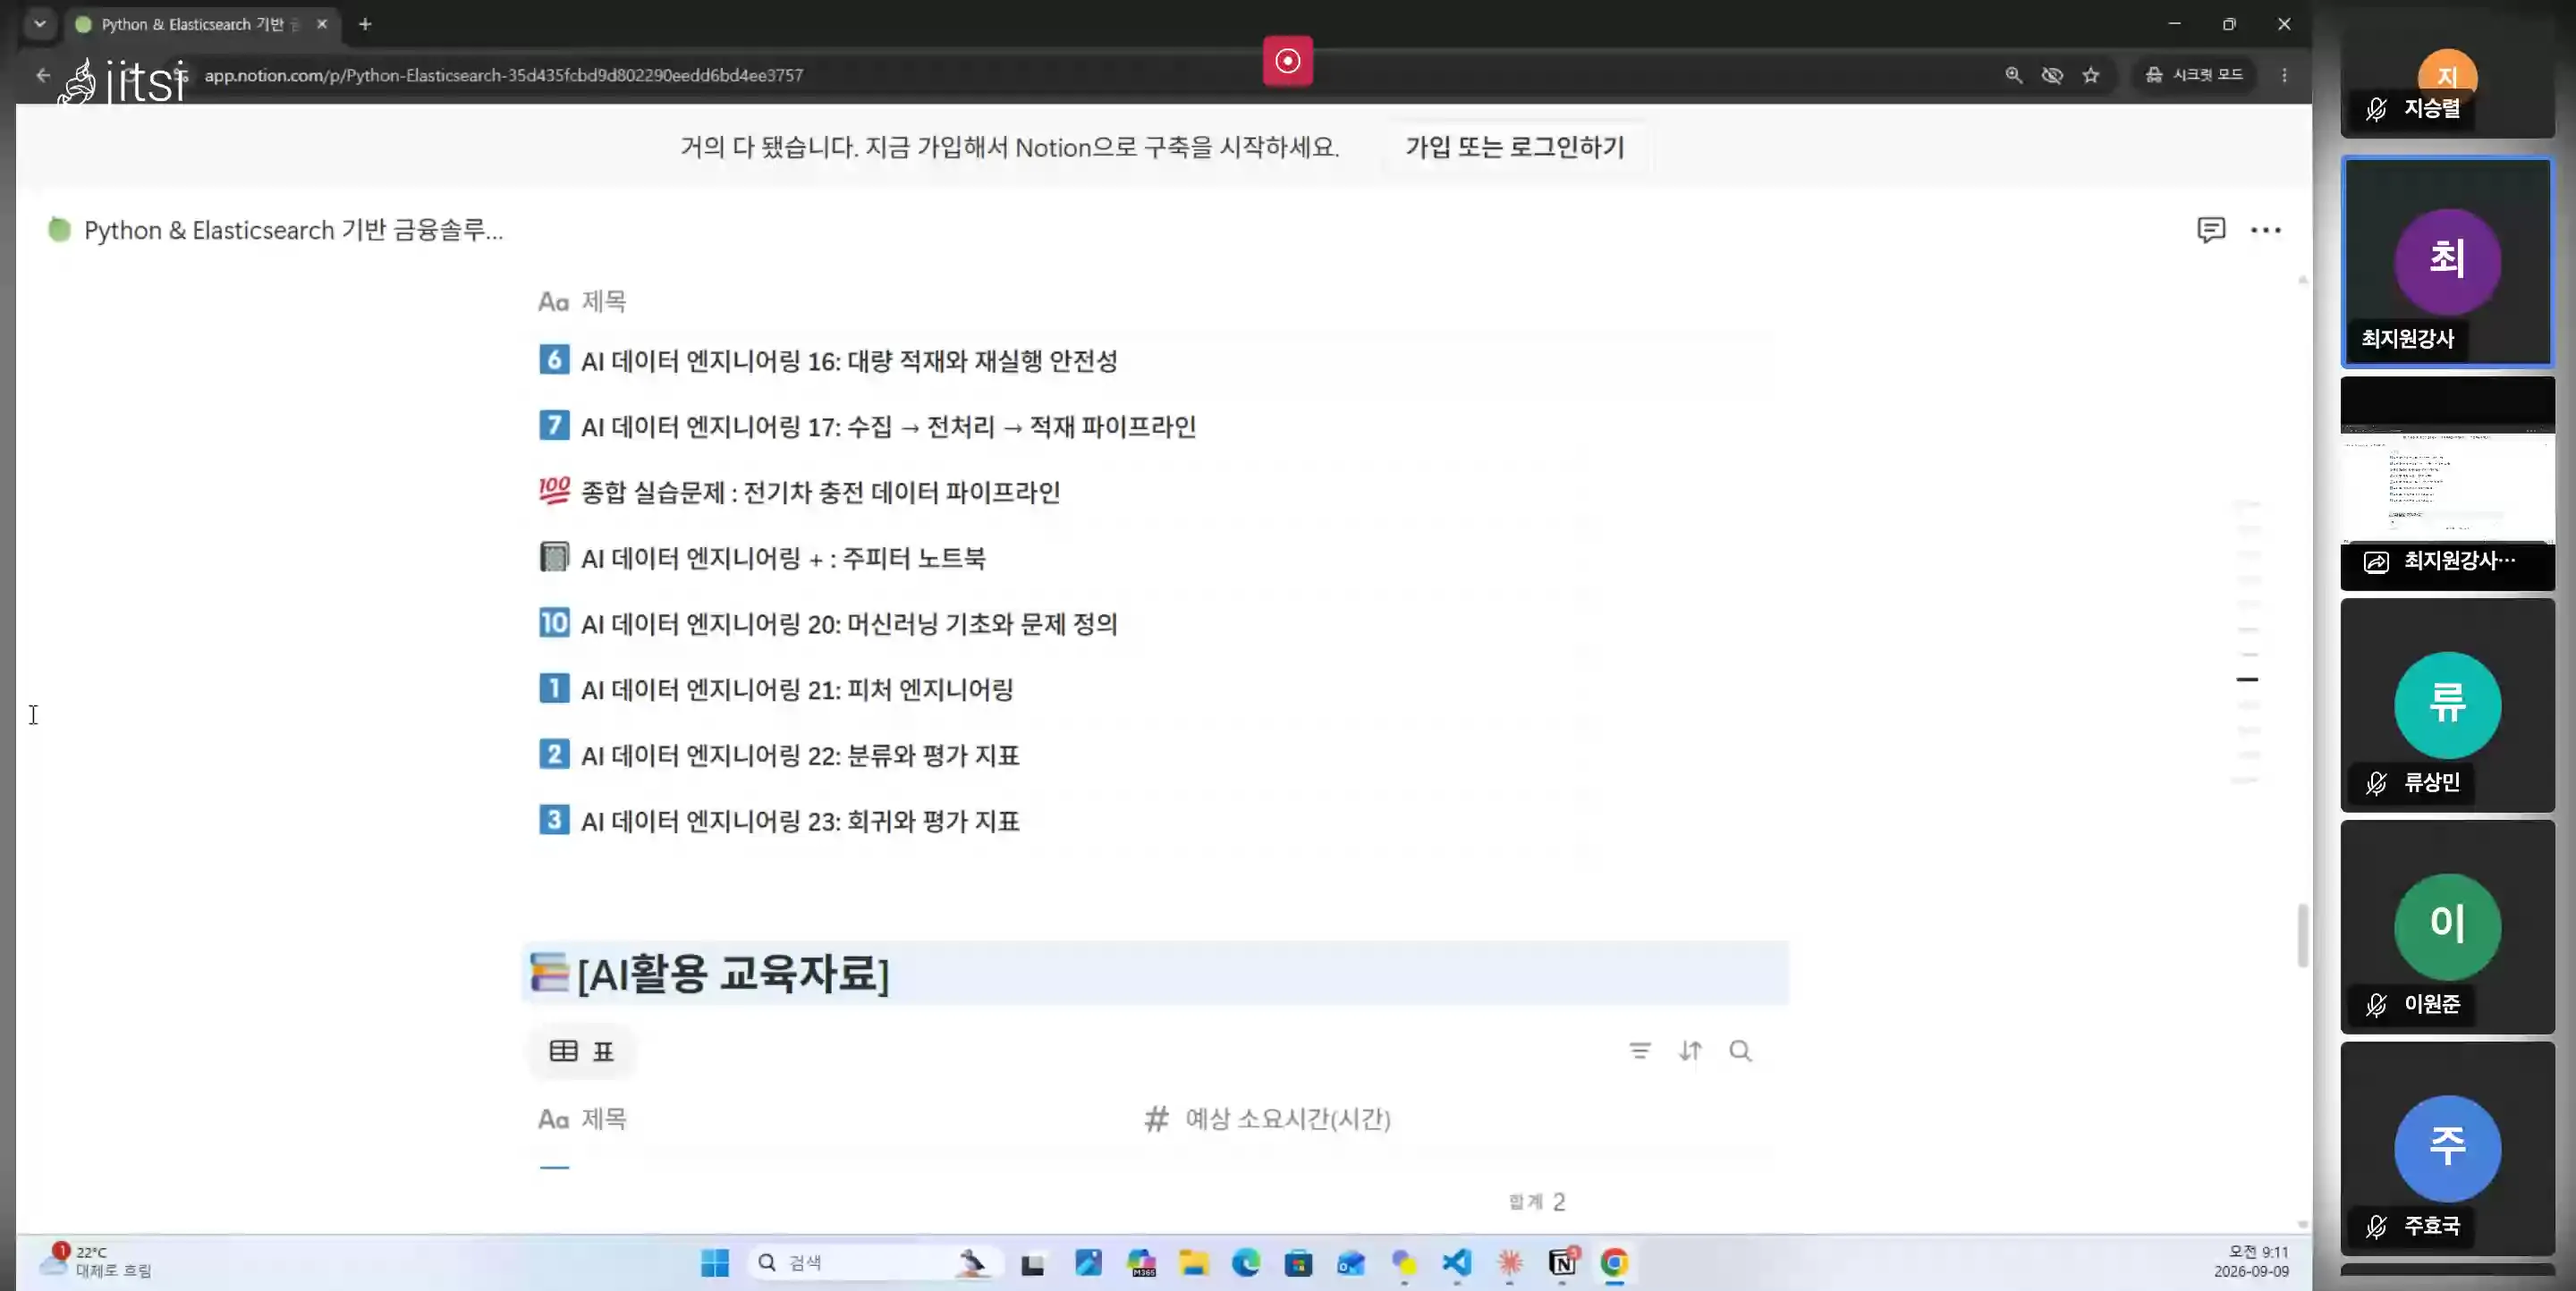The image size is (2576, 1291).
Task: Click the 100 emoji page icon
Action: (554, 490)
